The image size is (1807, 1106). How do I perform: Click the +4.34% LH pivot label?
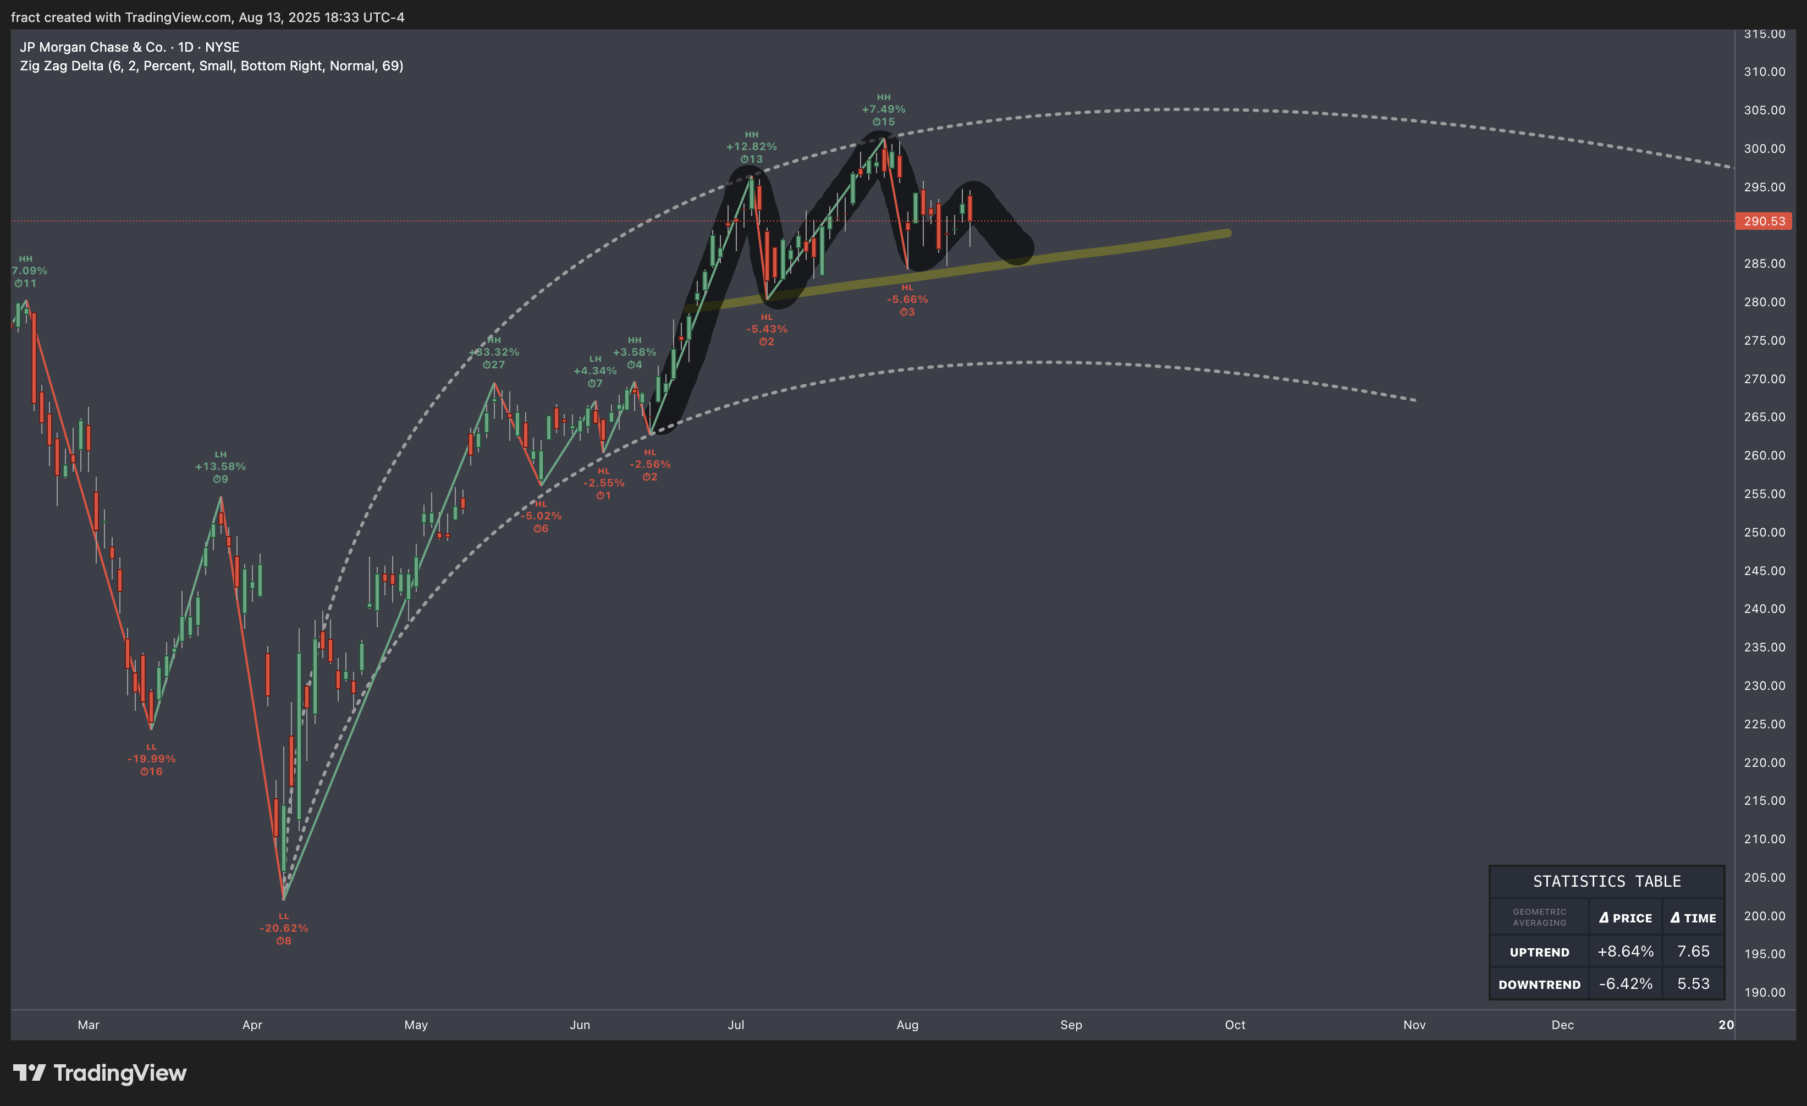595,371
